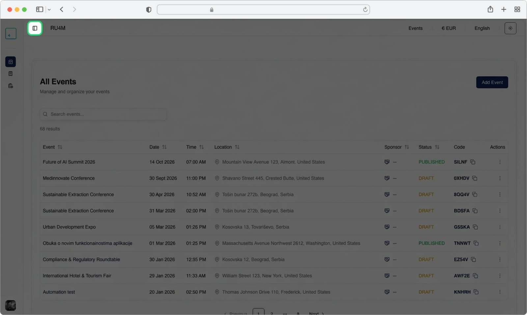Viewport: 527px width, 315px height.
Task: Toggle the sidebar panel button beside RU4M
Action: click(35, 28)
